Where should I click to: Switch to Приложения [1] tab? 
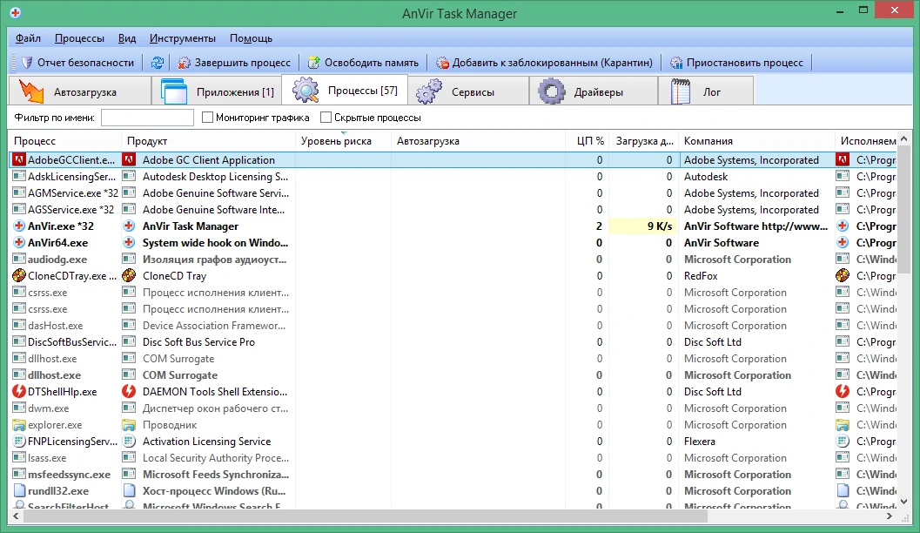click(x=217, y=91)
